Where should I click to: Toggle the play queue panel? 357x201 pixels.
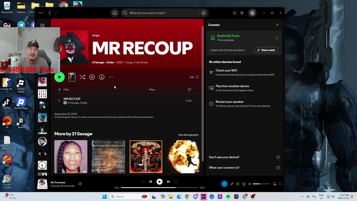click(238, 184)
